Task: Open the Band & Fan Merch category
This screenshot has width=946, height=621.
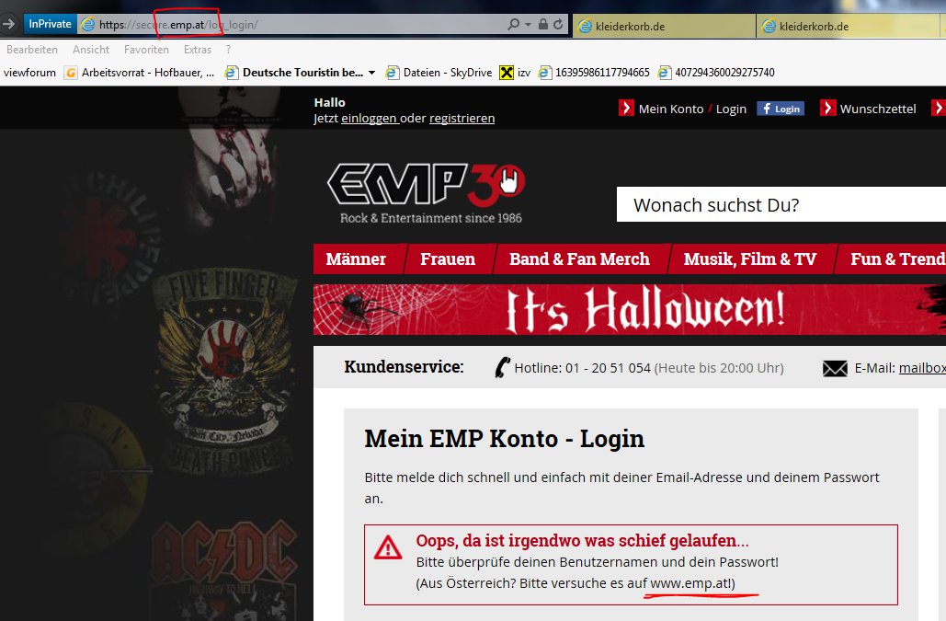Action: click(579, 259)
